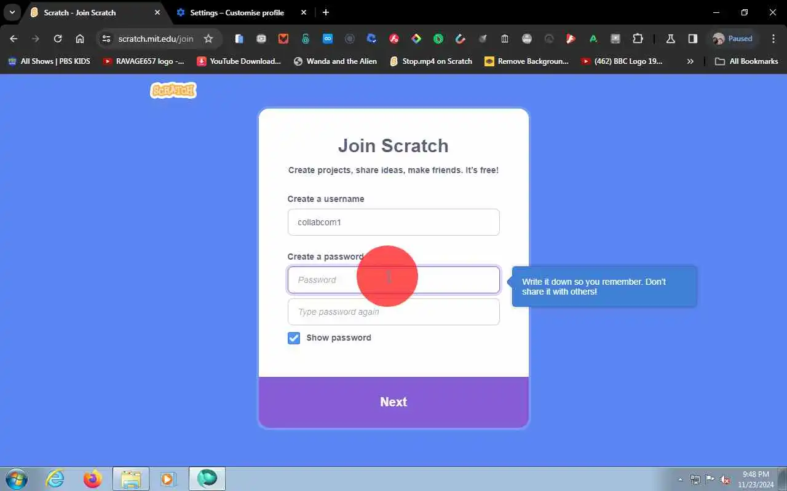
Task: Click the Type password again field
Action: click(393, 312)
